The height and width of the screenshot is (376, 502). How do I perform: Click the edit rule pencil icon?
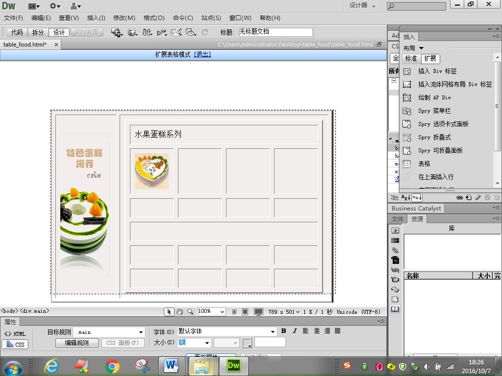click(x=478, y=198)
